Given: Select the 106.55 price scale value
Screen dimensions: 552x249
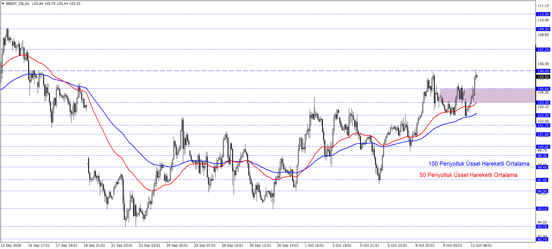Looking at the screenshot, I should click(543, 64).
